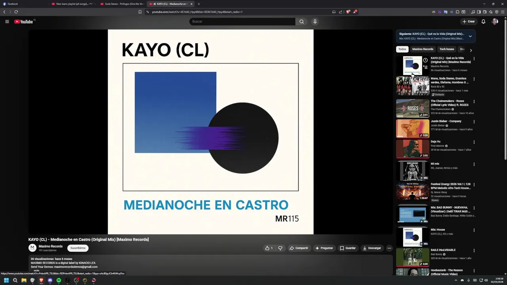This screenshot has height=285, width=507.
Task: Bookmark this page in the address bar
Action: click(x=140, y=12)
